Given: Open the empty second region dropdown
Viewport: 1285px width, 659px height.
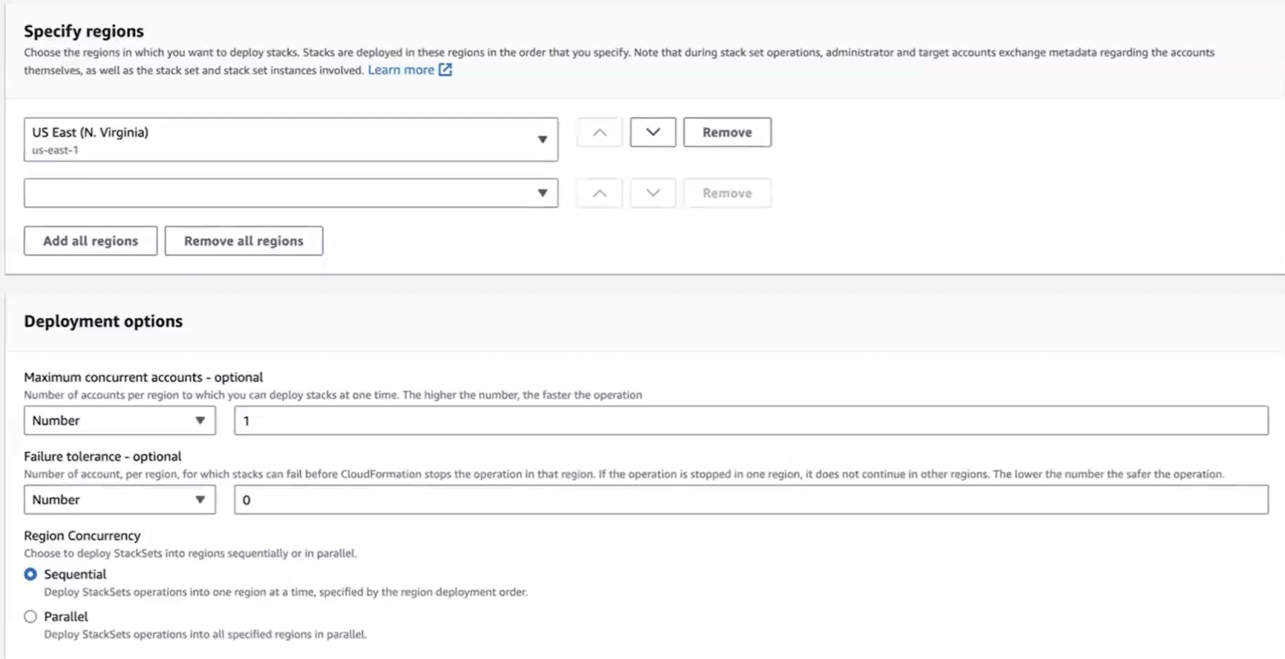Looking at the screenshot, I should (291, 193).
